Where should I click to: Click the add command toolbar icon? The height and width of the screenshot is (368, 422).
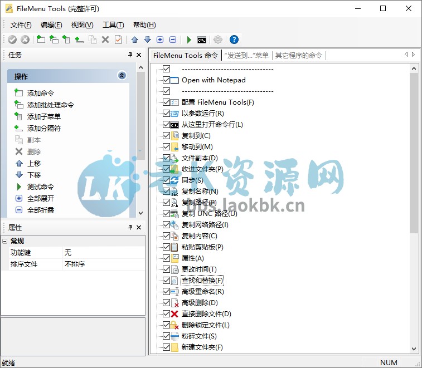(41, 40)
